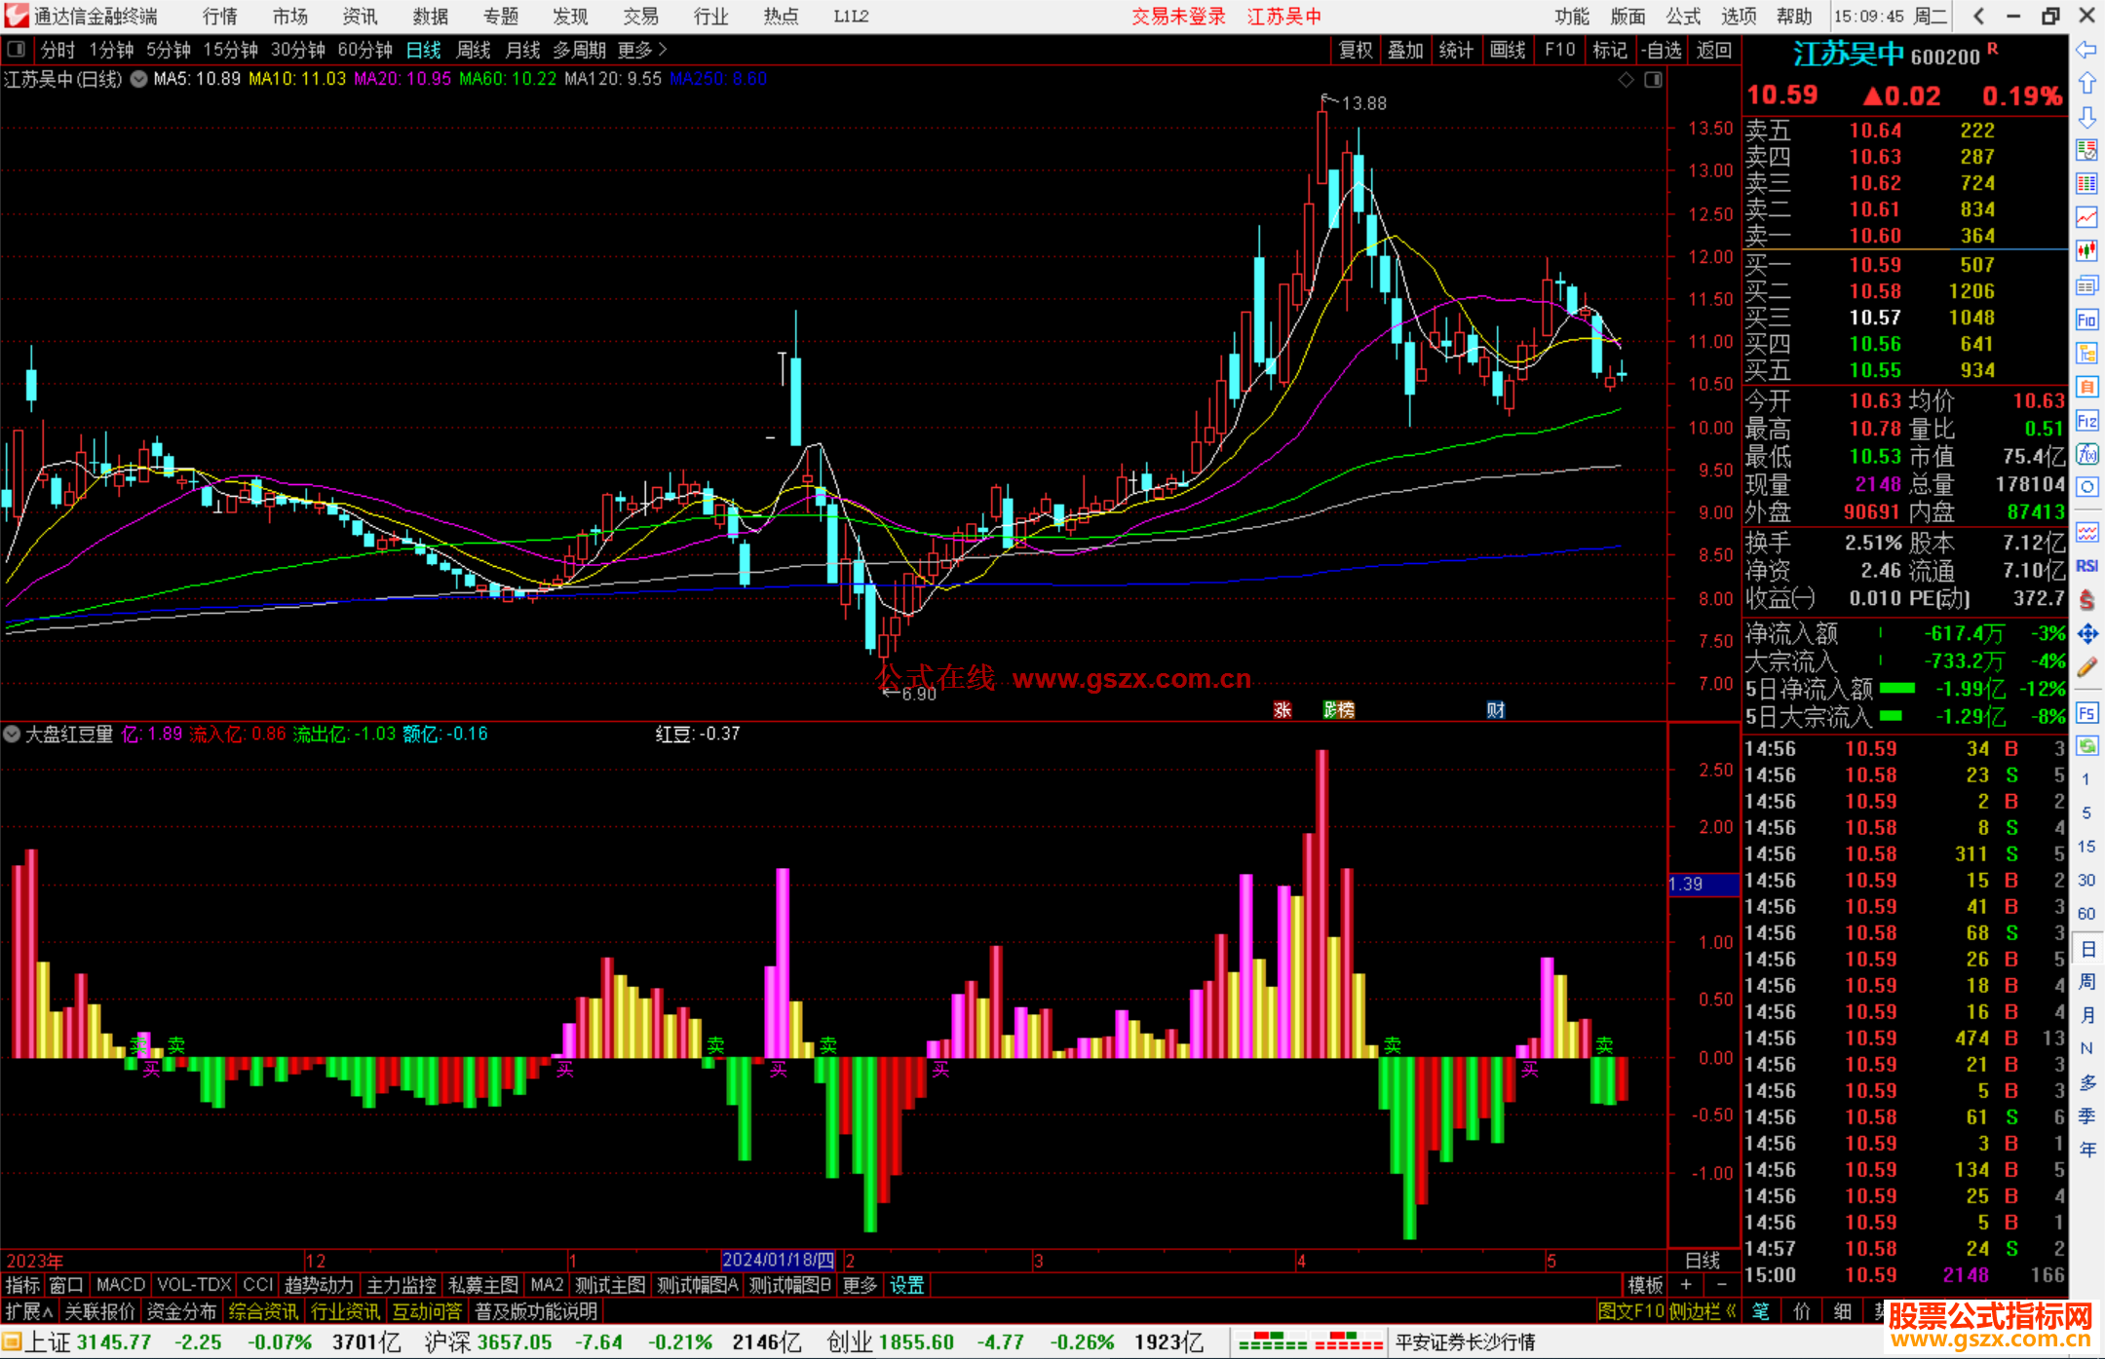Screen dimensions: 2105x1359
Task: Click the 设置 link in indicator bar
Action: pyautogui.click(x=906, y=1285)
